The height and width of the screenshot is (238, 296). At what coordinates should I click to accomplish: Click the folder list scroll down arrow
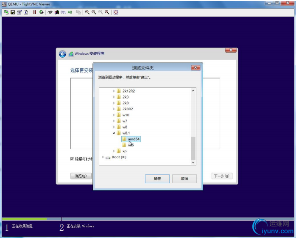click(193, 162)
